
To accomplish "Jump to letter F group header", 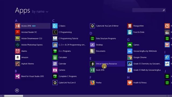I will click(x=91, y=77).
